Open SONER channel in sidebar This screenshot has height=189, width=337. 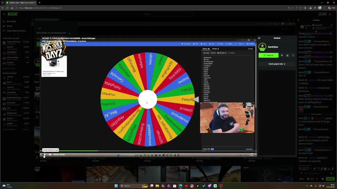pos(16,124)
